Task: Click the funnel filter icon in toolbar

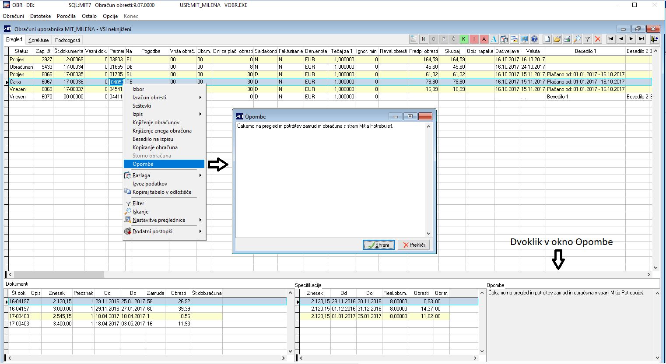Action: coord(588,39)
